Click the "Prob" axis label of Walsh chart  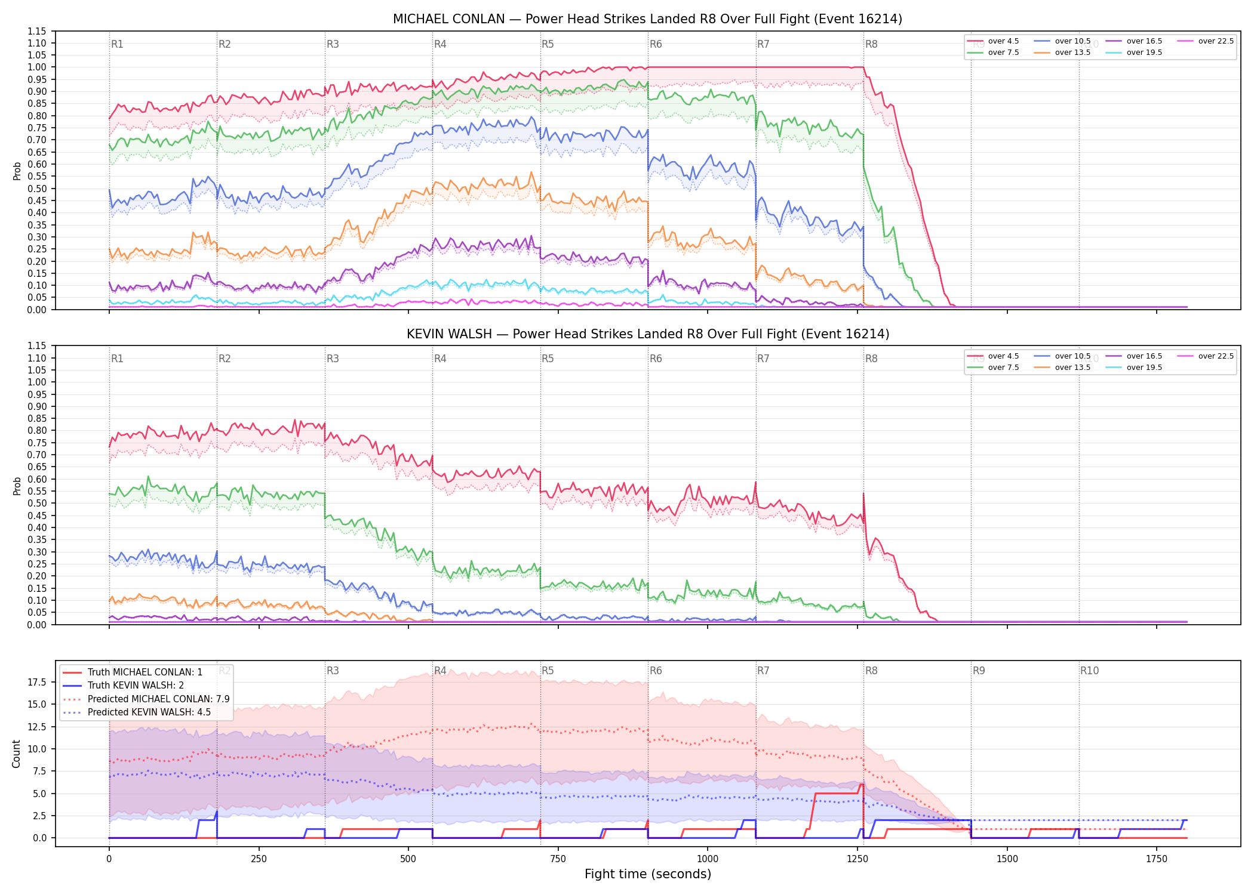17,486
